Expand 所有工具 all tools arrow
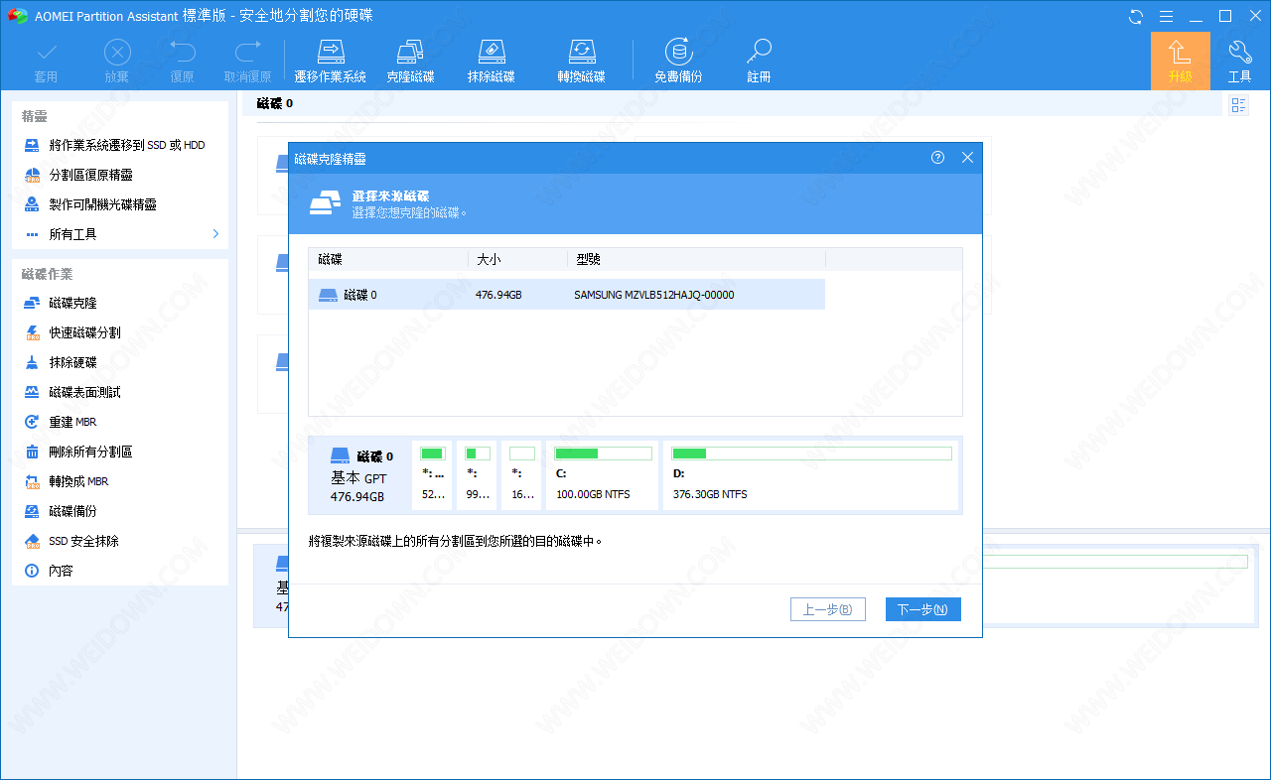The width and height of the screenshot is (1271, 780). 215,234
